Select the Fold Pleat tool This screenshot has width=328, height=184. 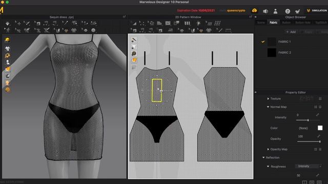[187, 23]
